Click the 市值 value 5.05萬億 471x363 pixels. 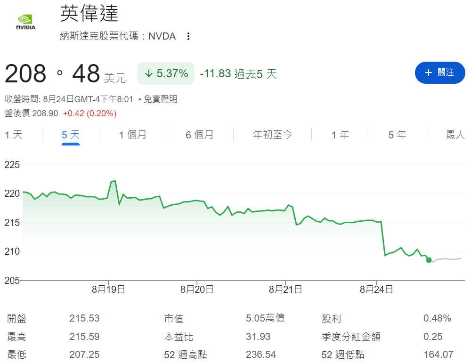(x=265, y=318)
